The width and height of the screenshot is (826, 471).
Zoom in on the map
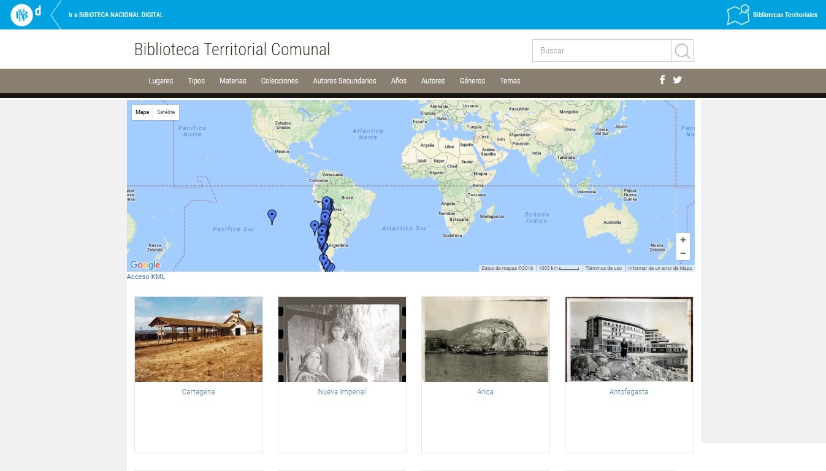tap(683, 240)
